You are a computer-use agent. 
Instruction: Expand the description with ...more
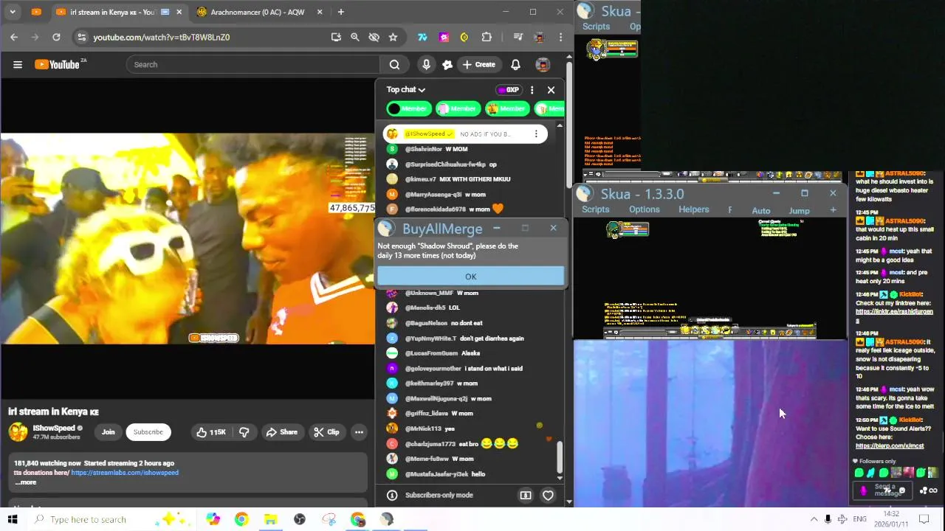click(25, 482)
